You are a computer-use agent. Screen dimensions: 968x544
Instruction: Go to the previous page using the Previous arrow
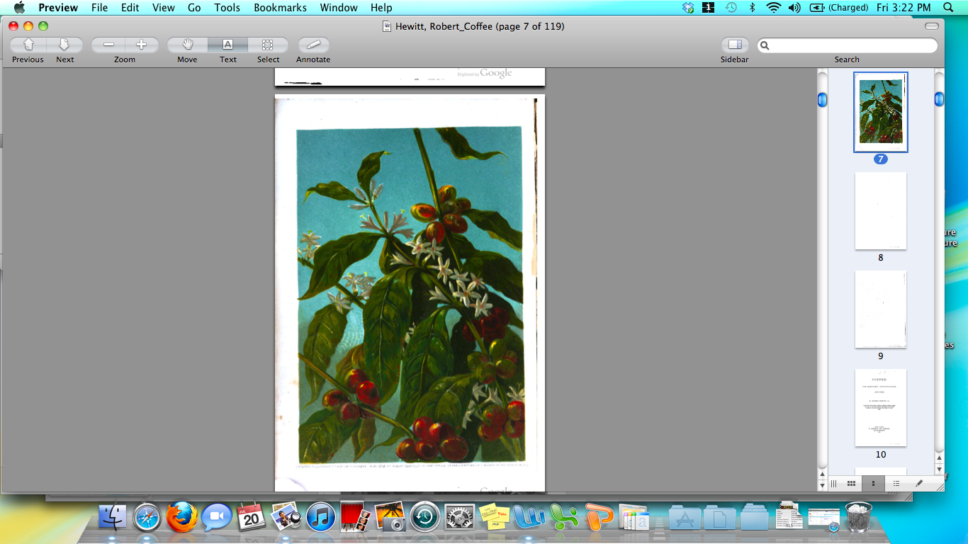(x=28, y=45)
